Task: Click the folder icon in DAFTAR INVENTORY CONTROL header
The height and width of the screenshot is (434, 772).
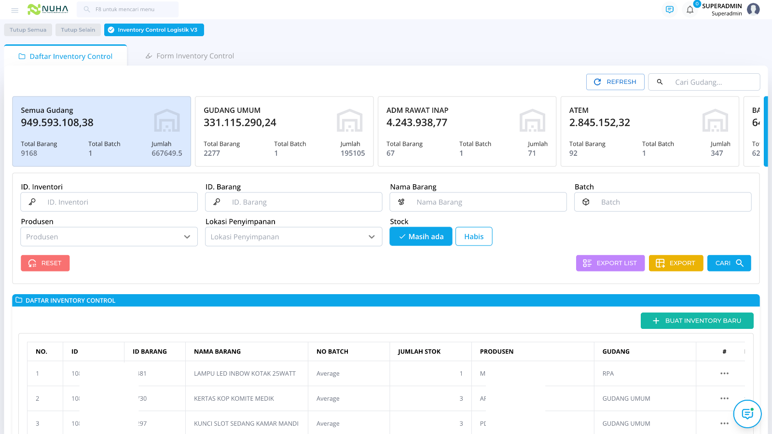Action: tap(19, 300)
